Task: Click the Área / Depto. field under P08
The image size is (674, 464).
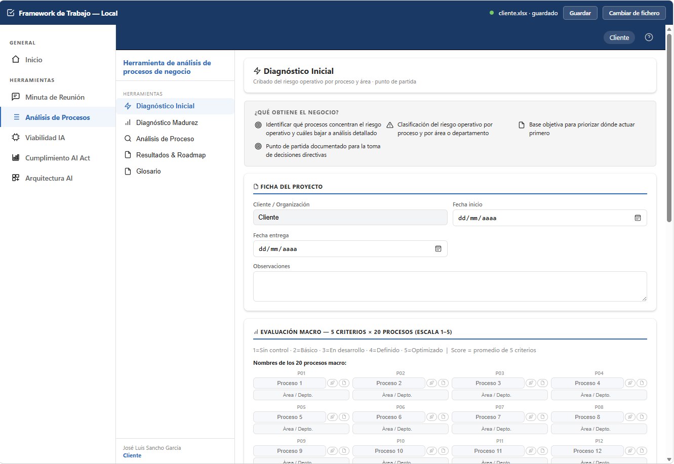Action: [599, 429]
